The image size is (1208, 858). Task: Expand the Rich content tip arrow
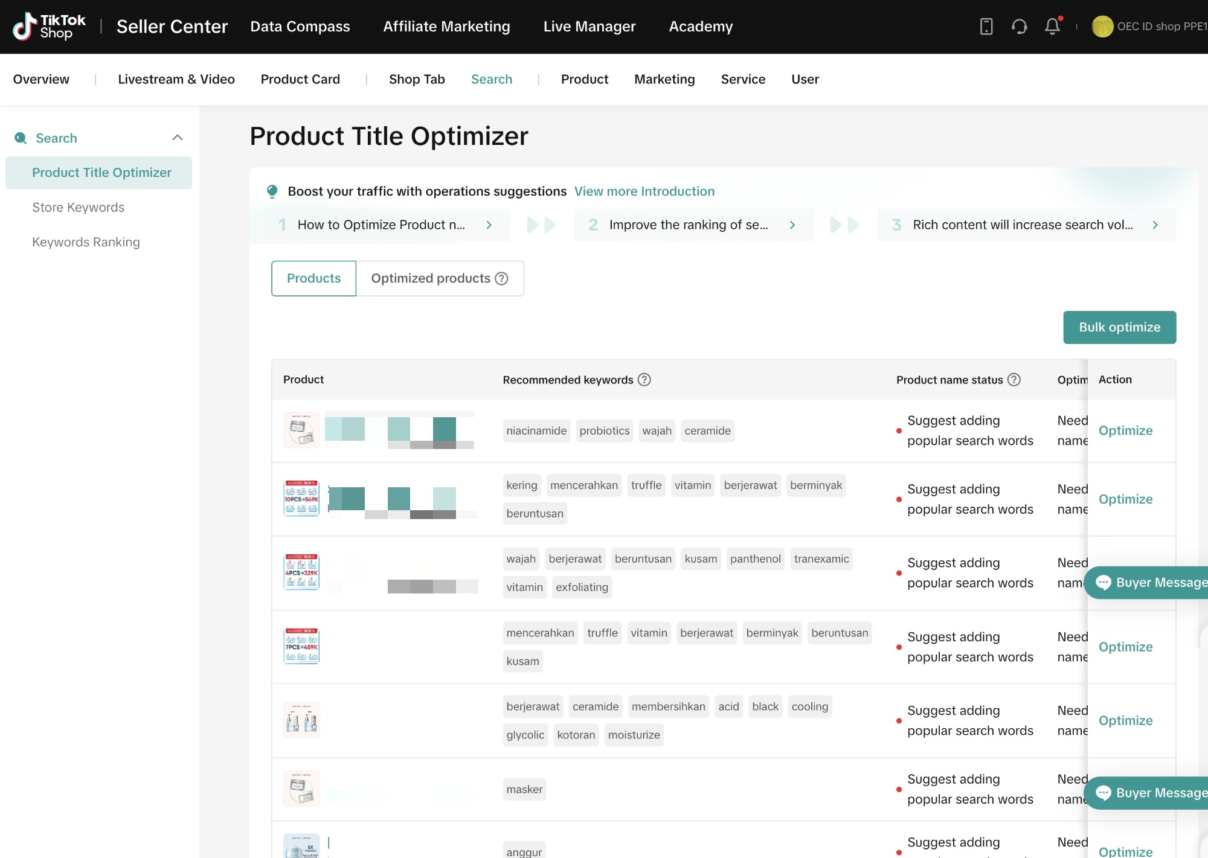tap(1155, 225)
